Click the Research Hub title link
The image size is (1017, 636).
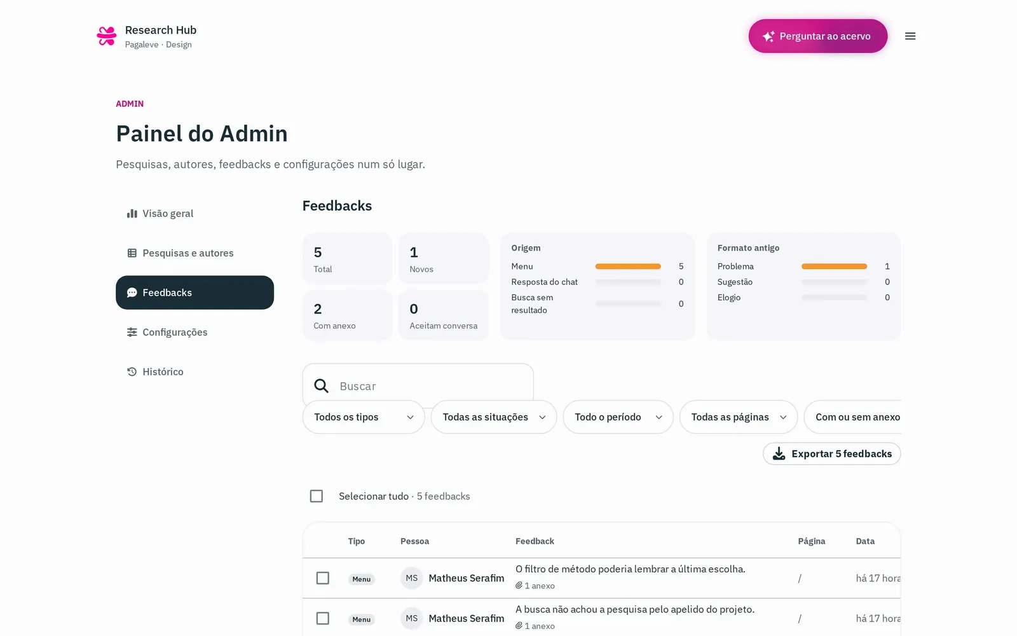(161, 30)
